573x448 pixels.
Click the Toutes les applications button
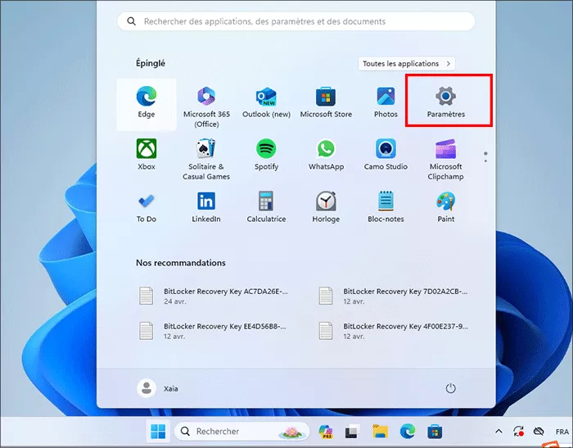406,64
